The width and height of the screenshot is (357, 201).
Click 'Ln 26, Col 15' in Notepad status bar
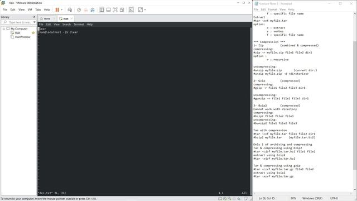tap(267, 199)
